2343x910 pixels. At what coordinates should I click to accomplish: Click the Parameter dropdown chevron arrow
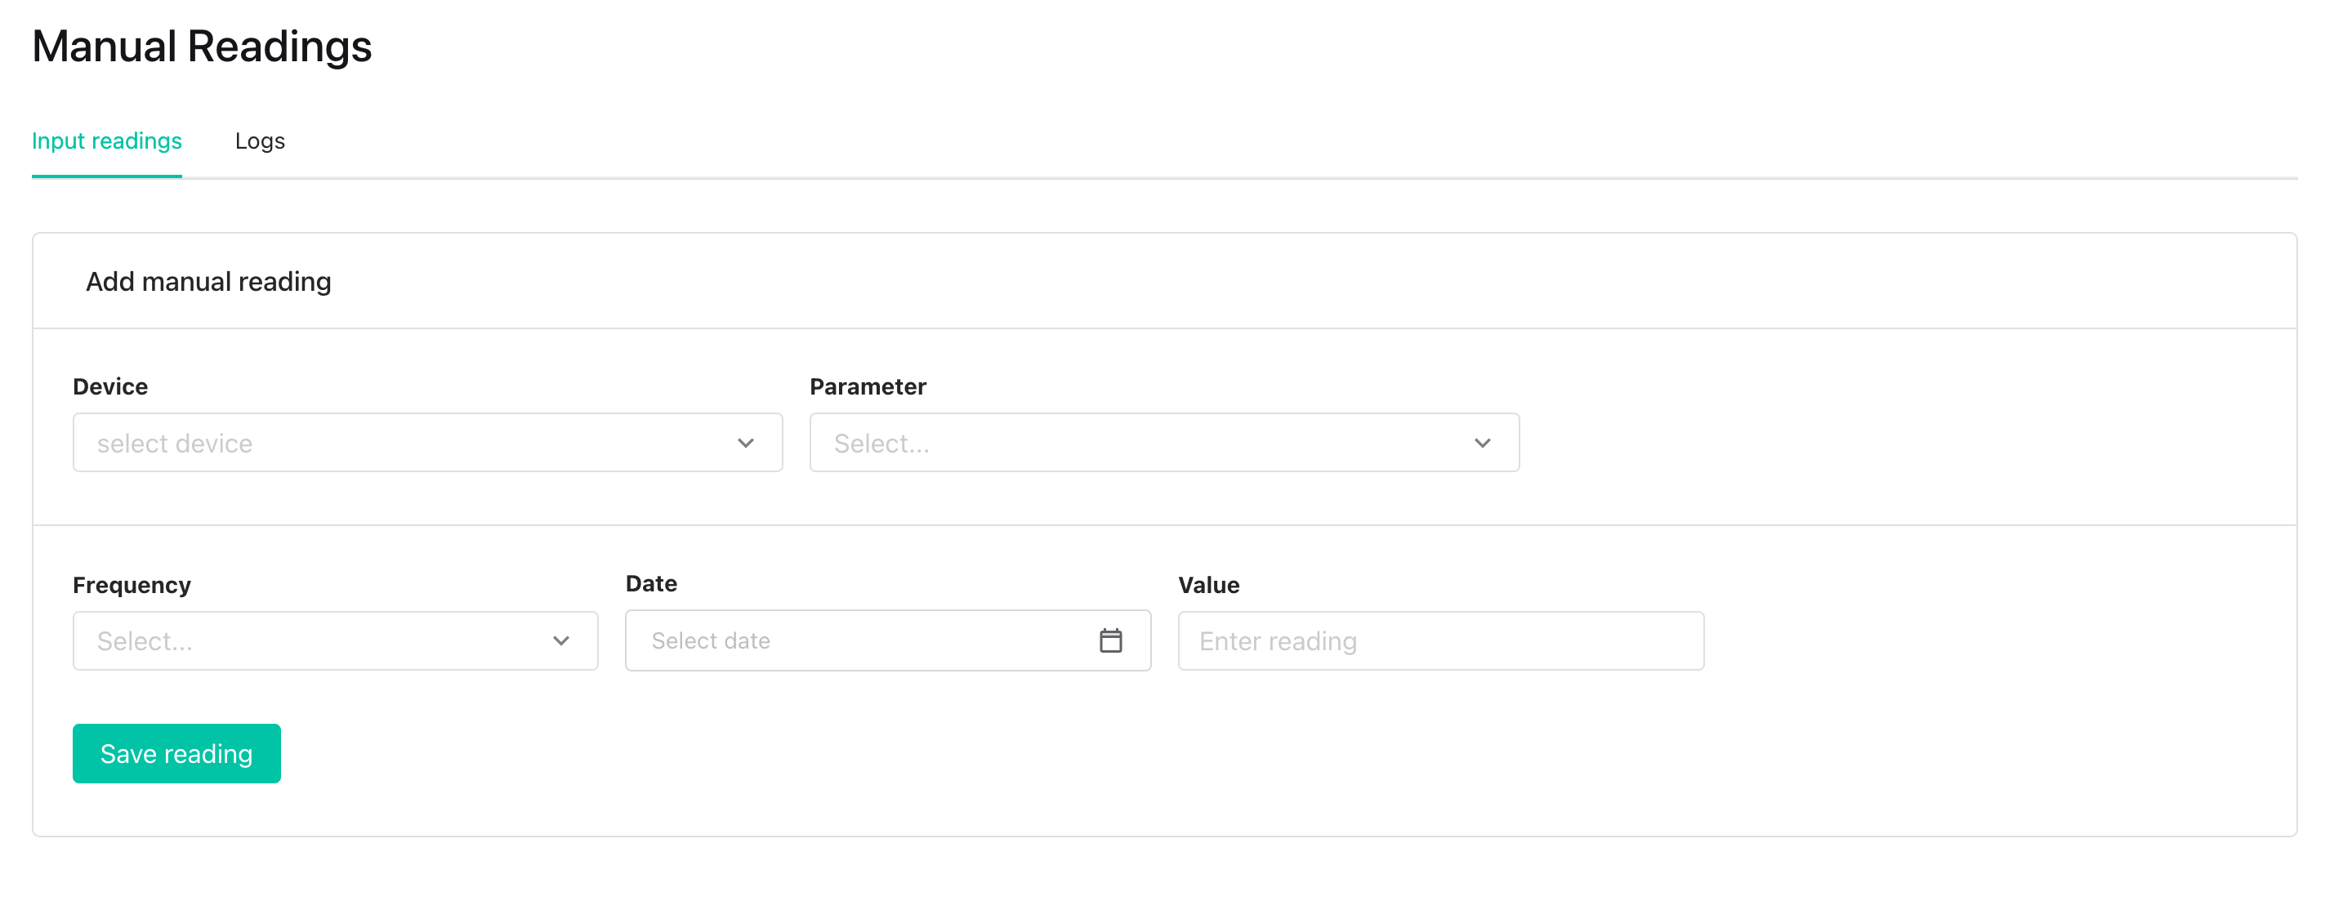[1482, 444]
